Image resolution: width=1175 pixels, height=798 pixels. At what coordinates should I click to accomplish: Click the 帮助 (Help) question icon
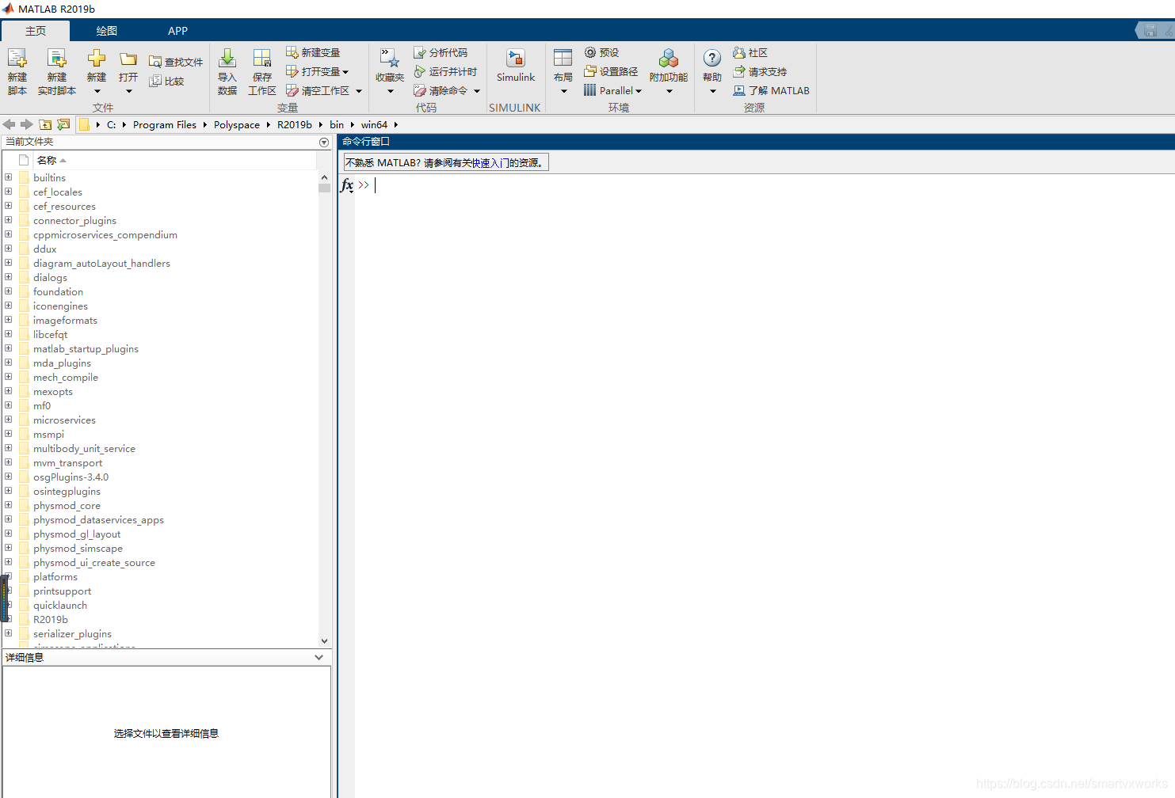[x=712, y=59]
